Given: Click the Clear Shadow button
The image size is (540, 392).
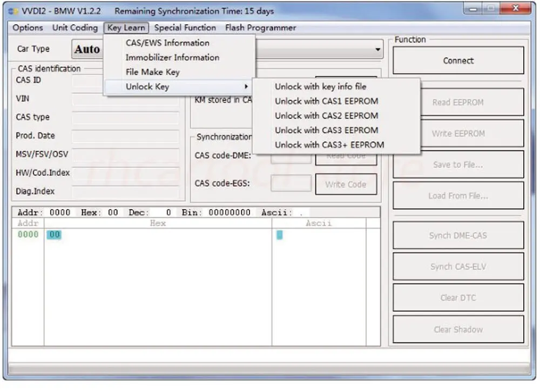Looking at the screenshot, I should [x=458, y=329].
